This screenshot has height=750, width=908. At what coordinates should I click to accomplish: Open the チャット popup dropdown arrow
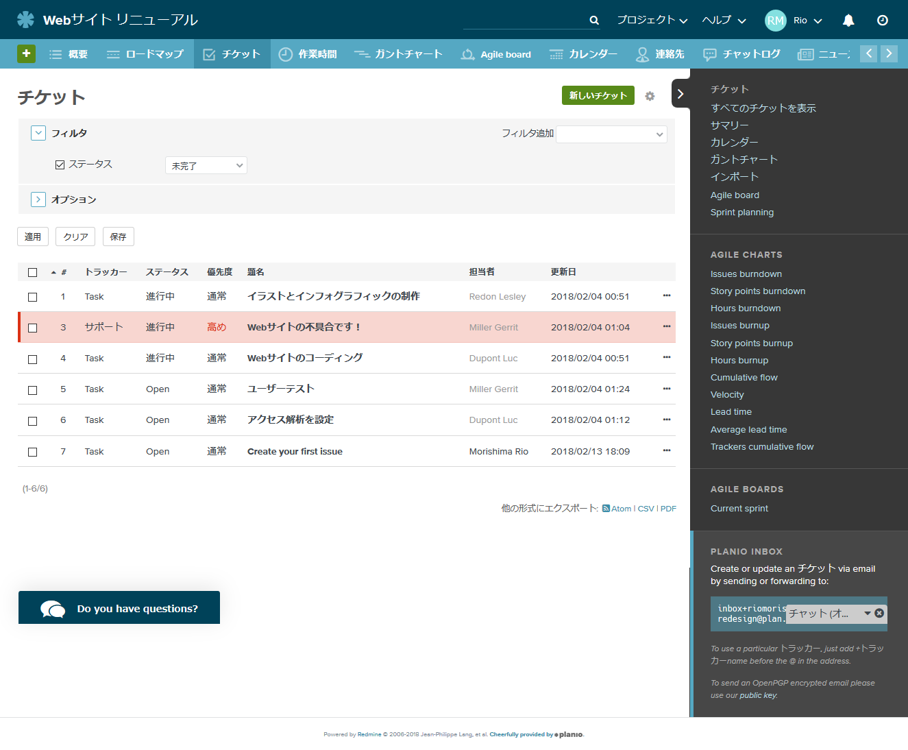[868, 613]
